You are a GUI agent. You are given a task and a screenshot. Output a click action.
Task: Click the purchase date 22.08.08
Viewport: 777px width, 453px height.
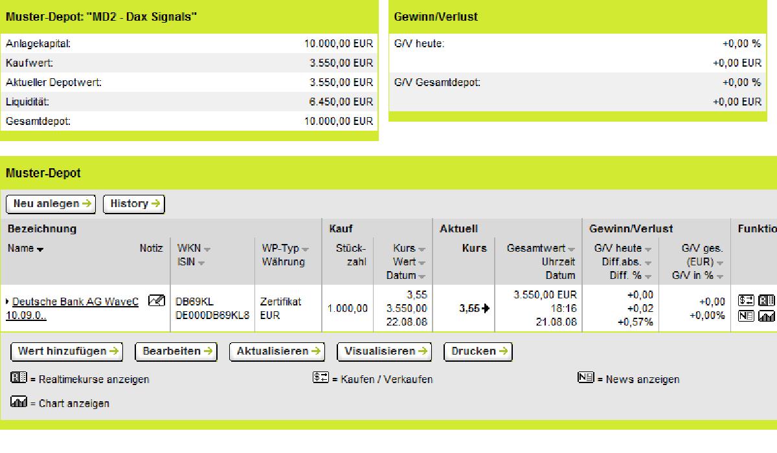click(408, 322)
